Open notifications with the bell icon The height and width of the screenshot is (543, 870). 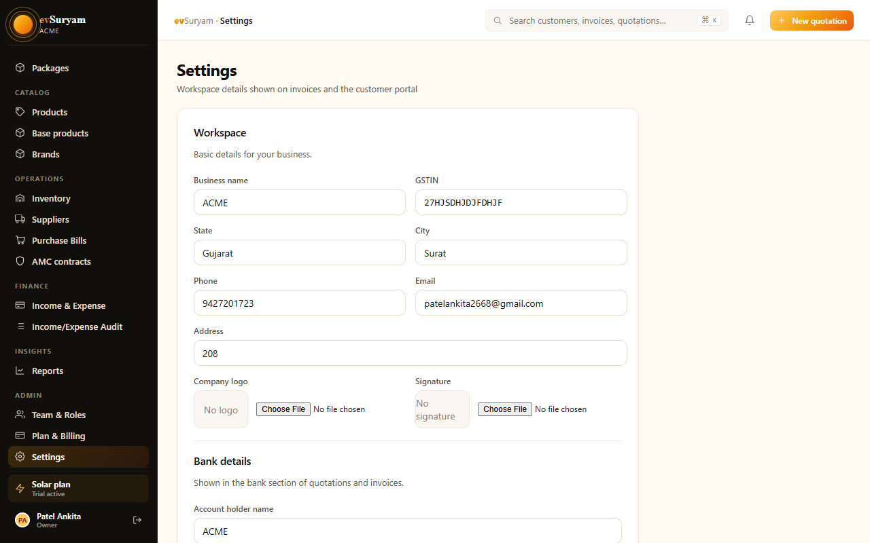(x=750, y=20)
